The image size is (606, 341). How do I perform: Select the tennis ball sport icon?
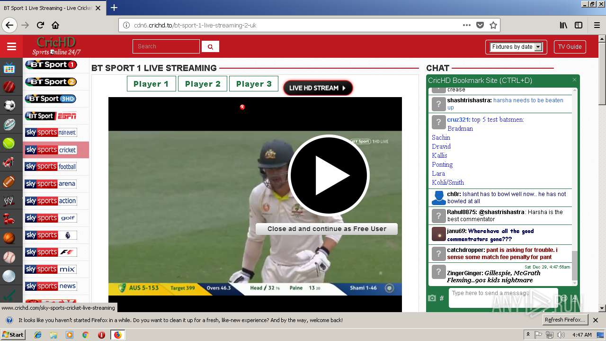[x=9, y=144]
